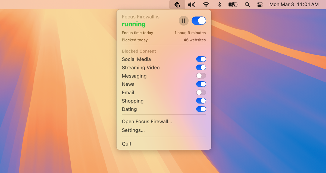Toggle off Streaming Video blocking
The image size is (326, 173).
coord(201,68)
